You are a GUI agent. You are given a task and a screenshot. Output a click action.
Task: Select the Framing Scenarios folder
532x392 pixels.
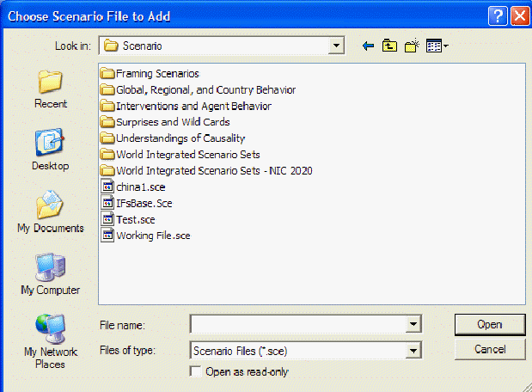coord(156,74)
